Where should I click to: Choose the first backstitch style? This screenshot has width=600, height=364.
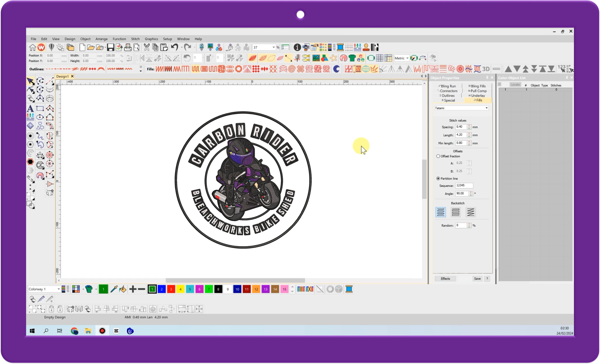(441, 212)
